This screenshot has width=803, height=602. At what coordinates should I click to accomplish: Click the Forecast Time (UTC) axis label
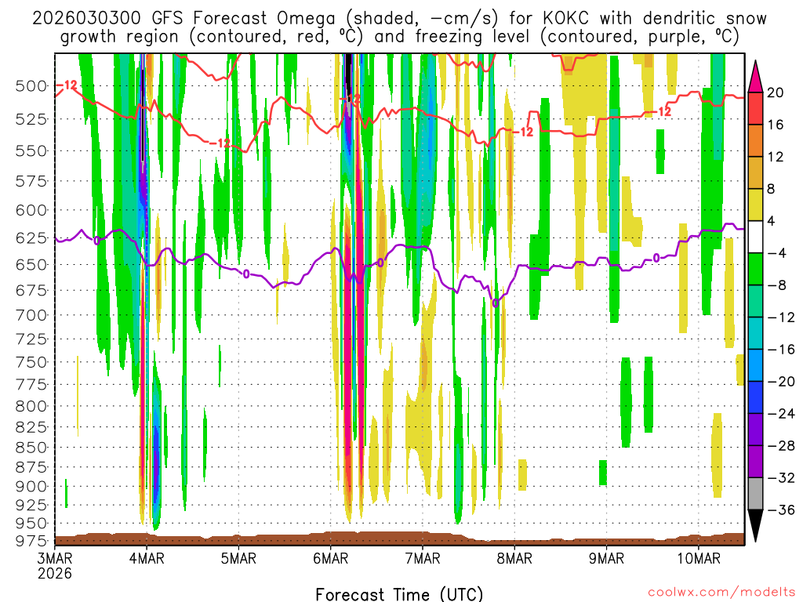[399, 594]
